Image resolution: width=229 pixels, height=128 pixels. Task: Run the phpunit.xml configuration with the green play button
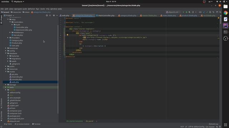point(183,12)
